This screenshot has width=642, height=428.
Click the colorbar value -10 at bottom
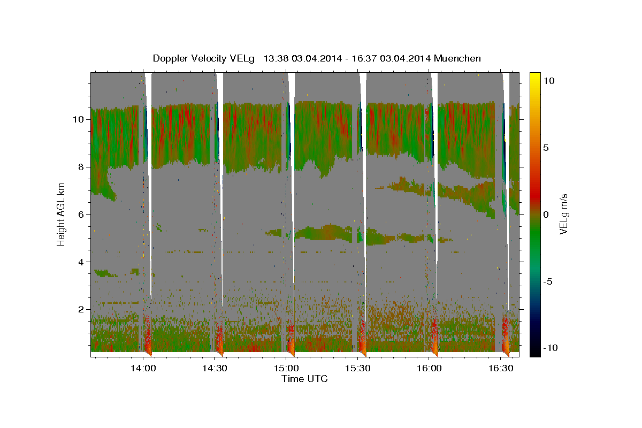[550, 348]
